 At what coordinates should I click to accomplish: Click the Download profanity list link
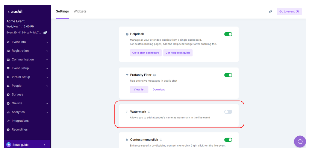point(159,90)
